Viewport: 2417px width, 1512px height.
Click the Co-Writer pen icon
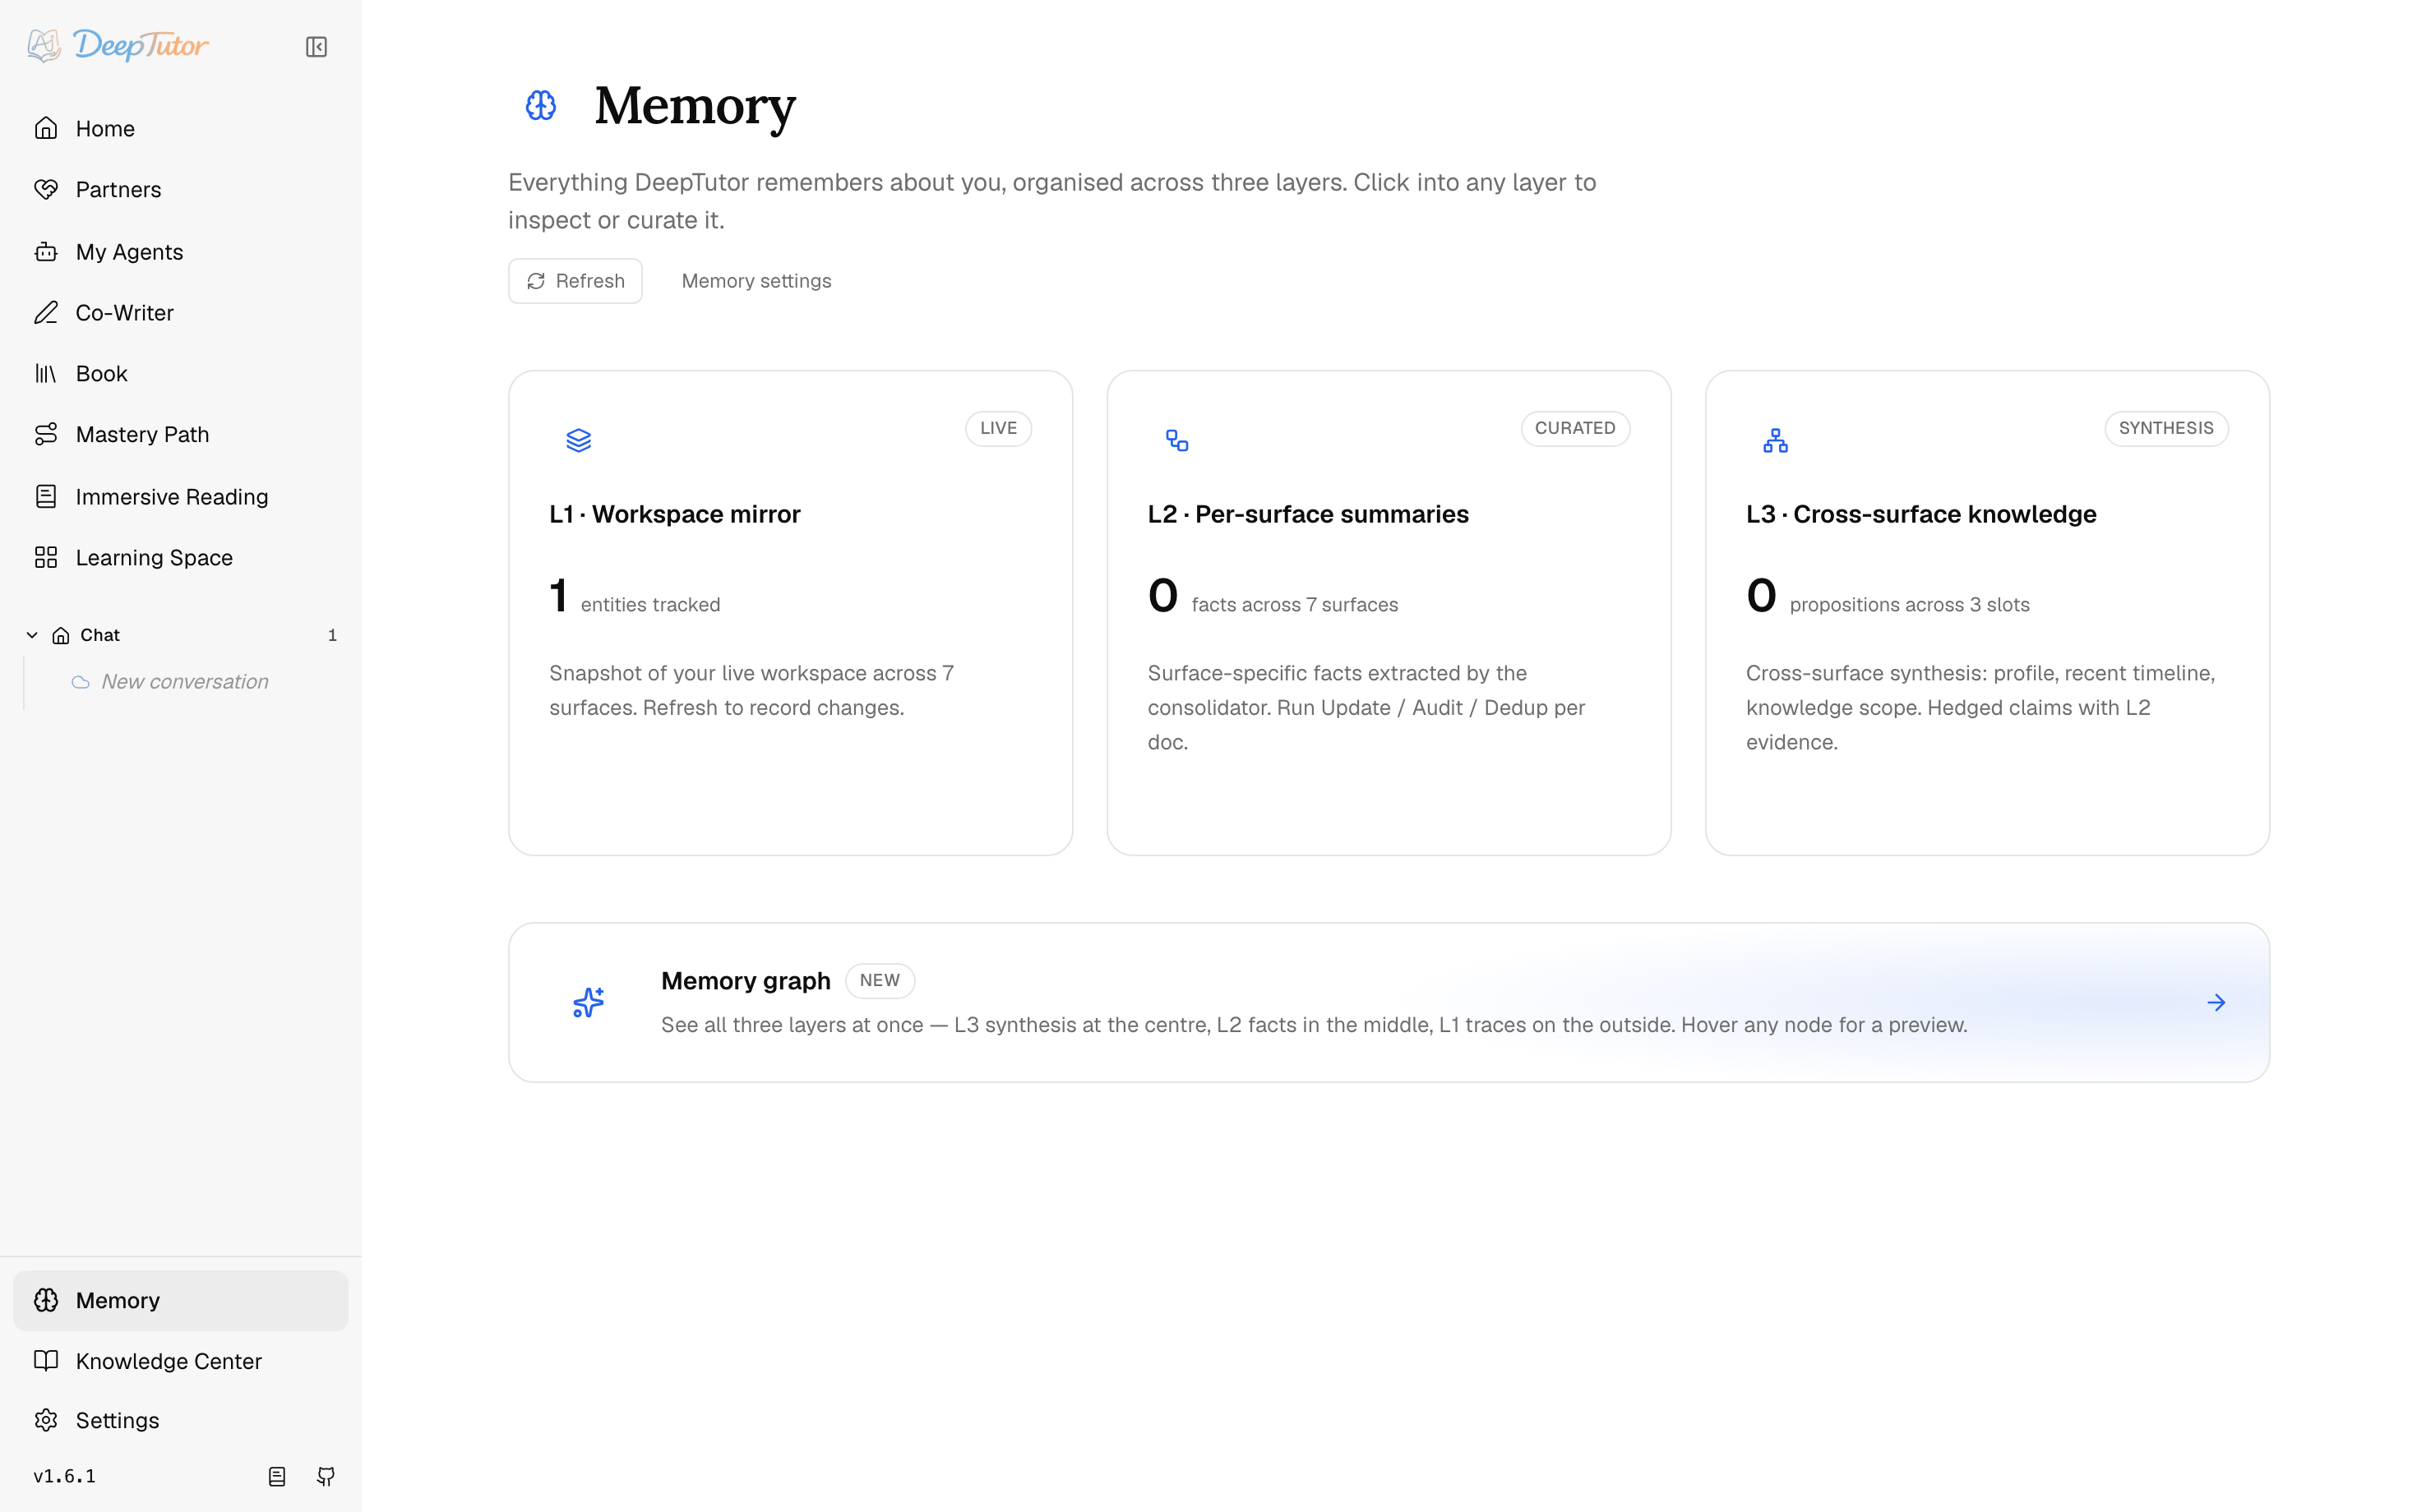46,313
